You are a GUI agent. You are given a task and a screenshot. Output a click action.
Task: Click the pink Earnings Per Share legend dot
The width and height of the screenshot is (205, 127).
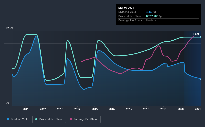(71, 119)
